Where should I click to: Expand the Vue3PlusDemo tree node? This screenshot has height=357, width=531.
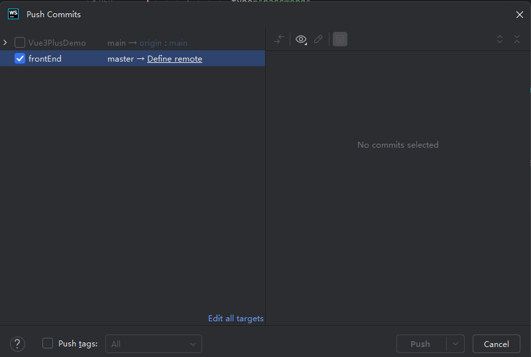5,42
